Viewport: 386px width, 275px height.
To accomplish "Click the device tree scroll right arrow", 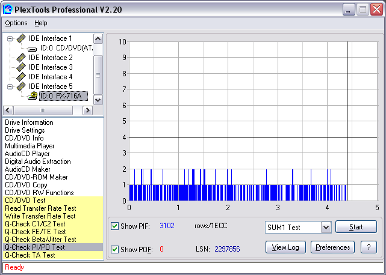I will [x=87, y=110].
